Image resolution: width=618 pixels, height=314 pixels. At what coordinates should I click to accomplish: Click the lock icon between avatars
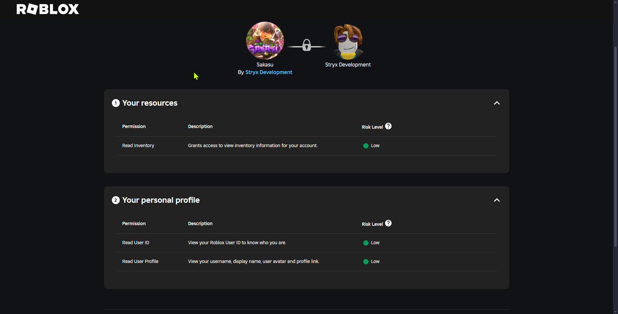tap(307, 45)
